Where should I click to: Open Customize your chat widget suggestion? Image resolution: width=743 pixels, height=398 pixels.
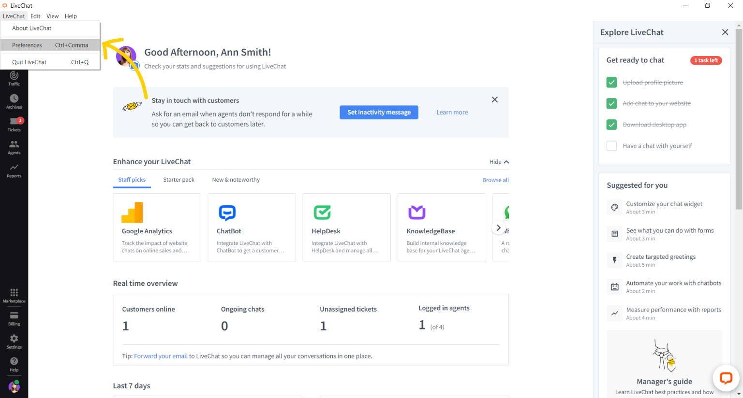(x=664, y=207)
